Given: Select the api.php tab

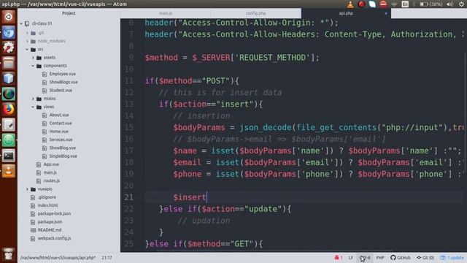Looking at the screenshot, I should click(x=346, y=13).
